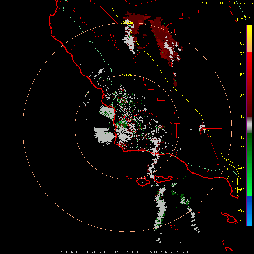Select the -50 velocity scale label
The width and height of the screenshot is (254, 254).
[241, 179]
